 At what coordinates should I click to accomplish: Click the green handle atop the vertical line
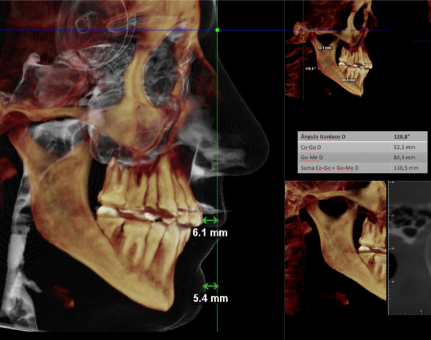click(x=217, y=30)
